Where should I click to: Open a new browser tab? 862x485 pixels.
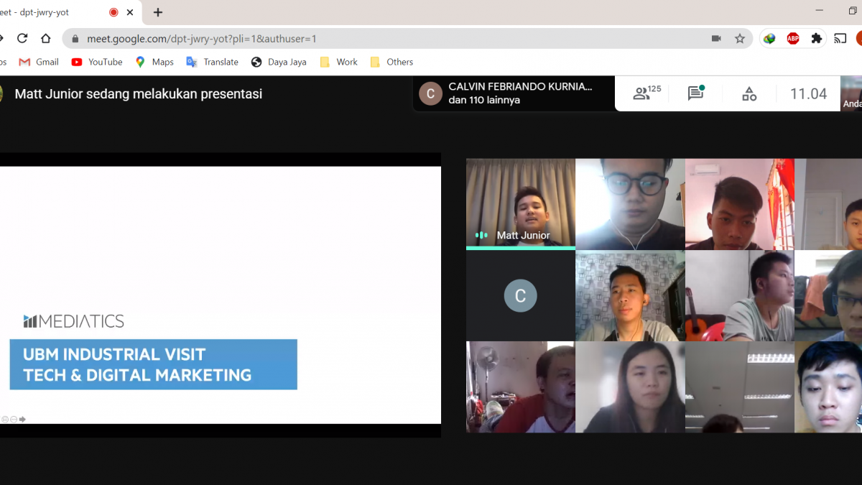click(158, 12)
